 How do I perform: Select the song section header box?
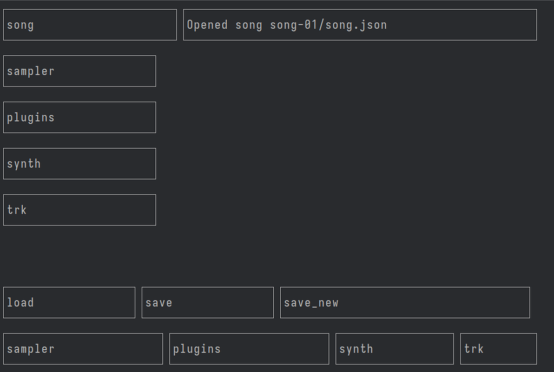90,25
